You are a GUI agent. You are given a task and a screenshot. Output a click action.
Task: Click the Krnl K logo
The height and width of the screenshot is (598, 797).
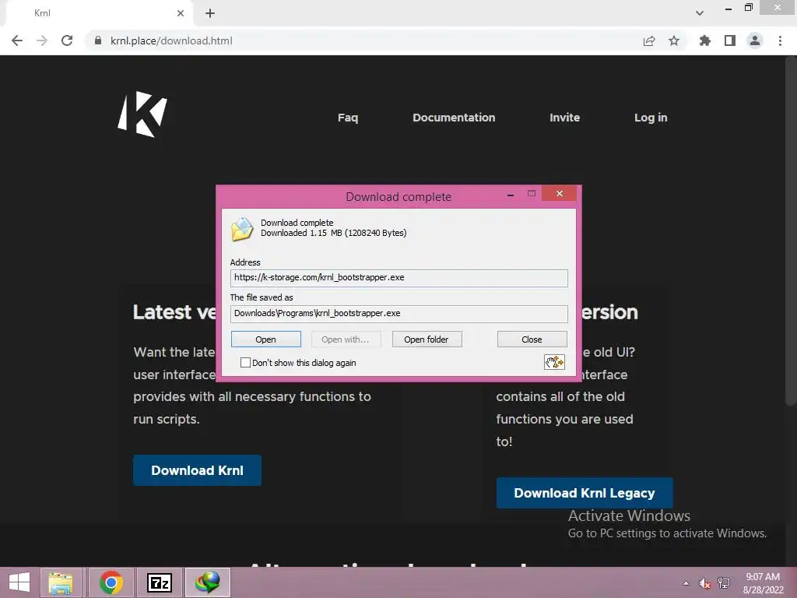pos(142,114)
